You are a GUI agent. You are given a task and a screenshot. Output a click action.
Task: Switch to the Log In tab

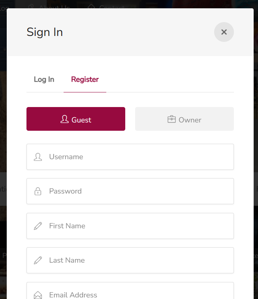pyautogui.click(x=44, y=79)
